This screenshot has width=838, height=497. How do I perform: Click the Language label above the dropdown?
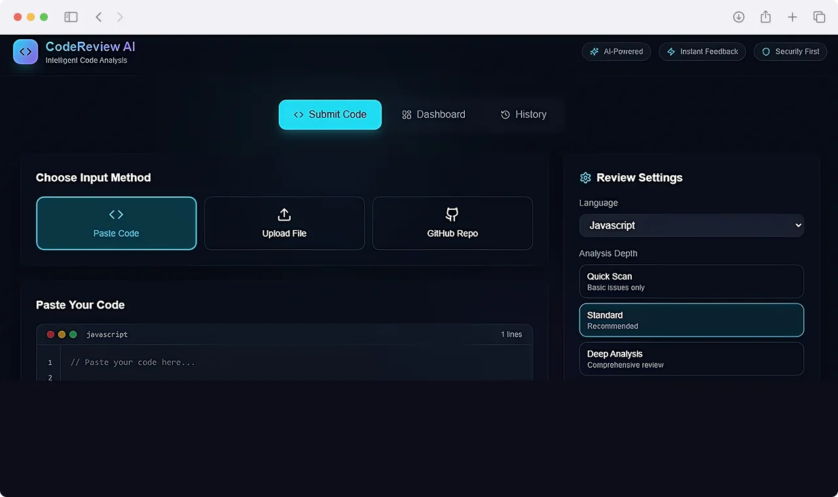tap(598, 203)
